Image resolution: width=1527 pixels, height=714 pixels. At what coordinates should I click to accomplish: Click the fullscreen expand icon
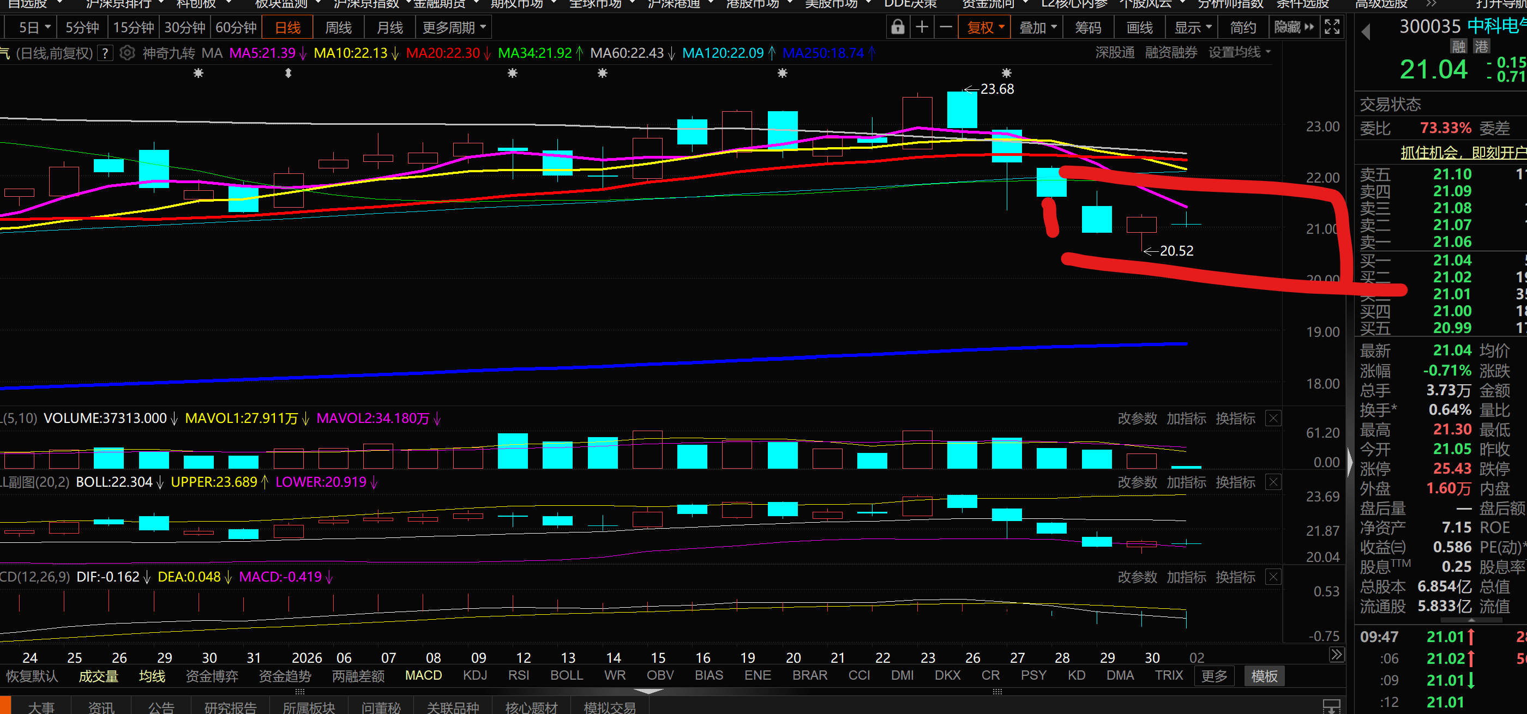(x=1331, y=27)
